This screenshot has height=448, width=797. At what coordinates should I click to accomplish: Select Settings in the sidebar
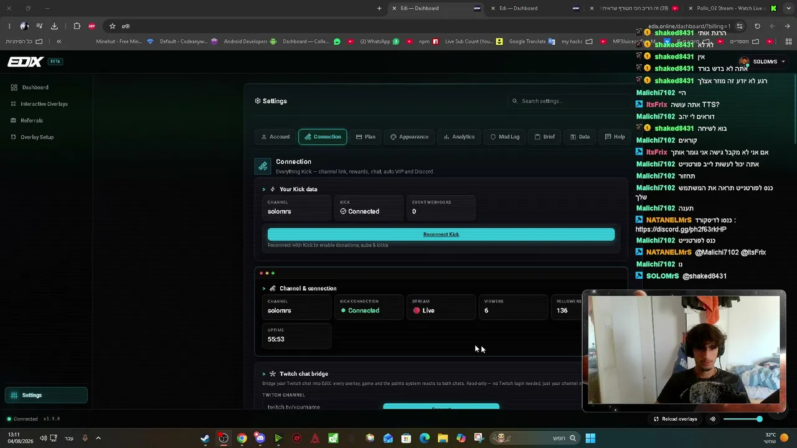point(46,395)
